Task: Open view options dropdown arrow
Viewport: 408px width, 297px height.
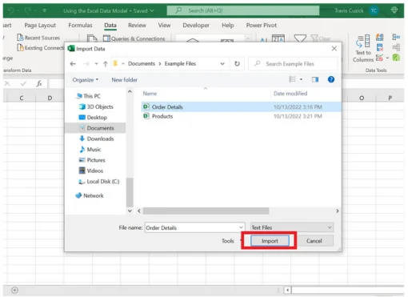Action: [x=301, y=79]
